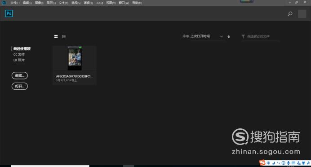Click the Ps home logo icon
Viewport: 311px width, 167px height.
[9, 13]
